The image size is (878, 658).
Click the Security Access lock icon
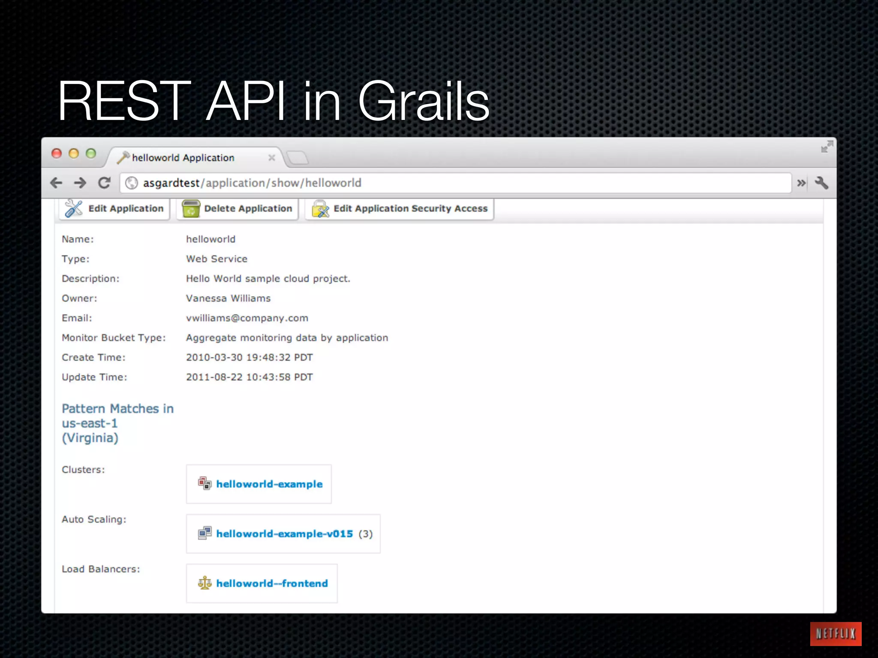pyautogui.click(x=320, y=209)
